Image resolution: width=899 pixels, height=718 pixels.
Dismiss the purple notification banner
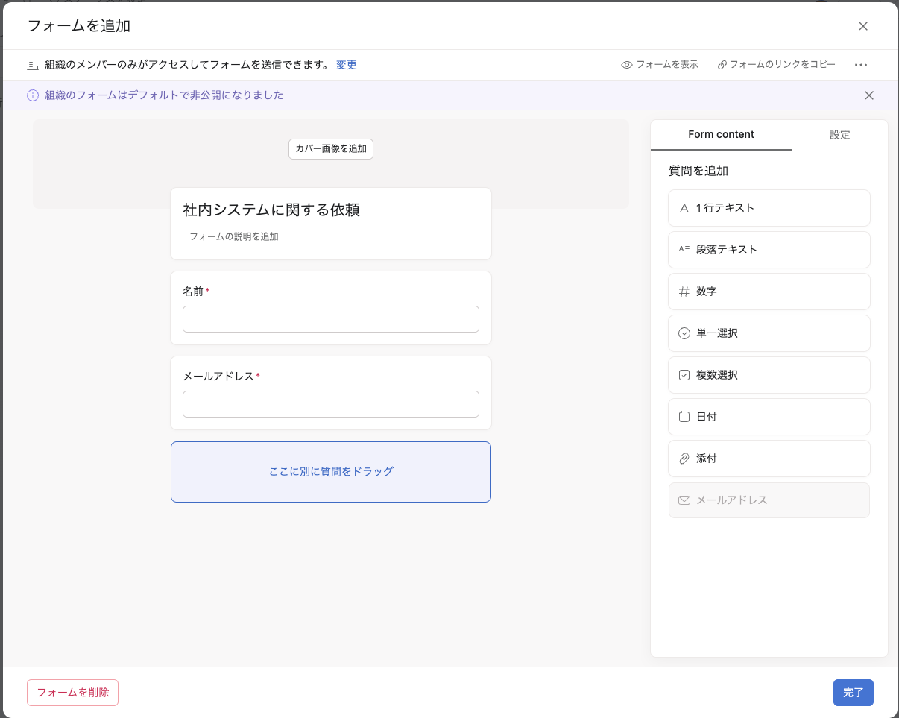pos(869,95)
